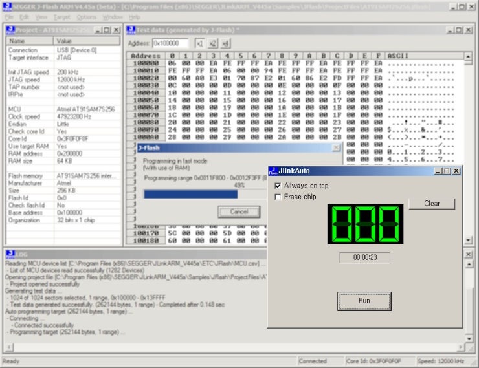
Task: Select the RAM size 64 KB row
Action: [63, 161]
